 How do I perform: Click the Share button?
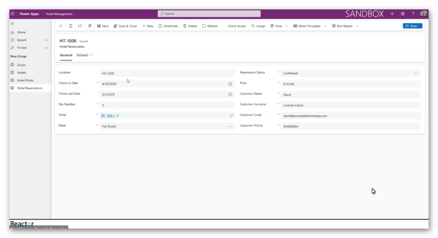point(412,26)
